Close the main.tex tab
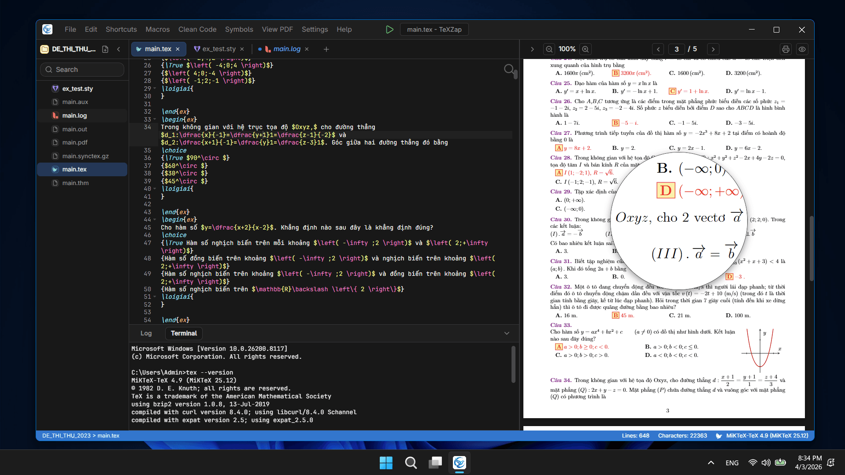The image size is (845, 475). click(178, 49)
